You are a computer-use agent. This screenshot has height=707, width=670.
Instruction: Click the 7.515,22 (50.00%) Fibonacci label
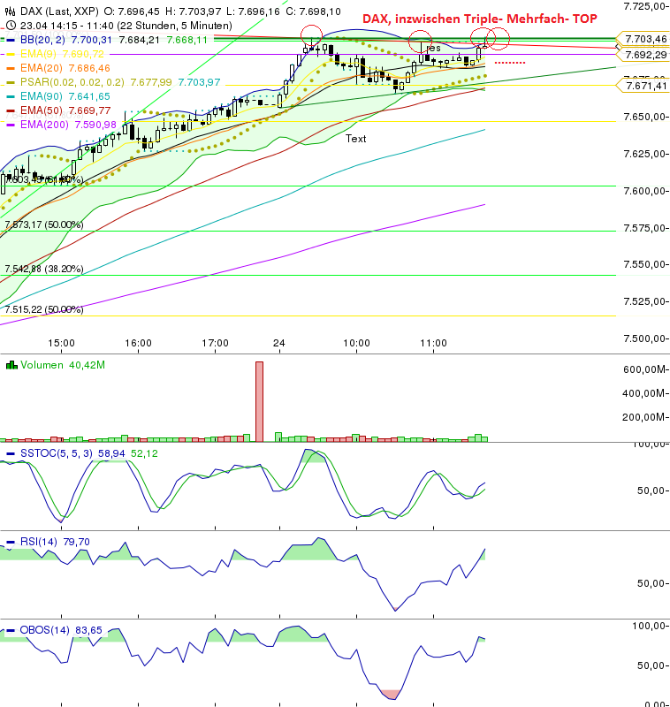click(x=43, y=309)
